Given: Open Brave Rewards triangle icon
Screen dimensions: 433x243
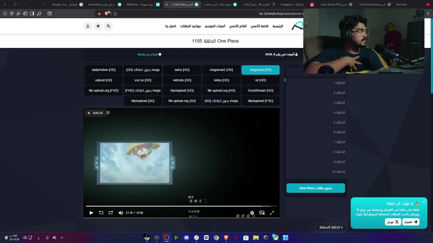Looking at the screenshot, I should pyautogui.click(x=99, y=13).
